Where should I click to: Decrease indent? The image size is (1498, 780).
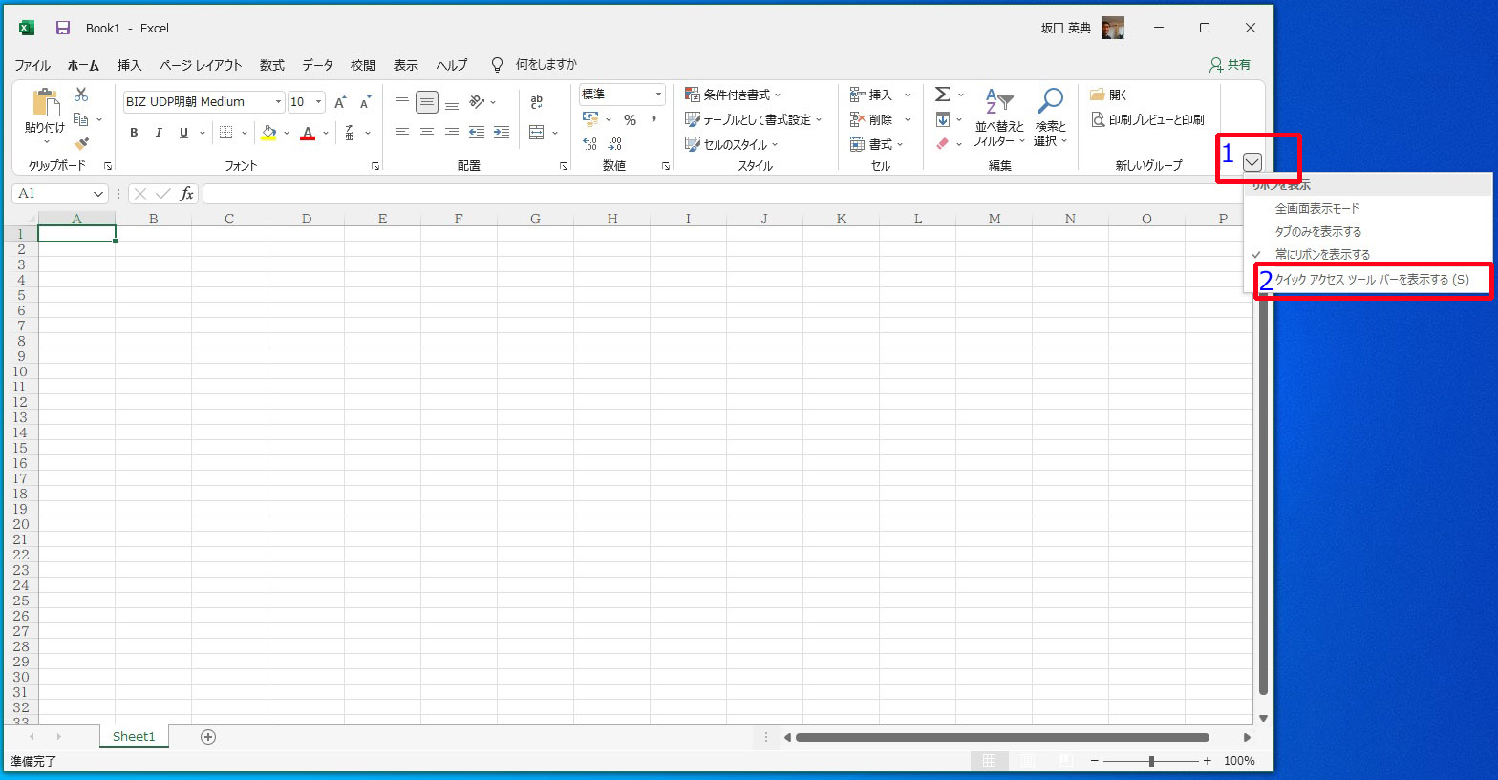coord(477,133)
